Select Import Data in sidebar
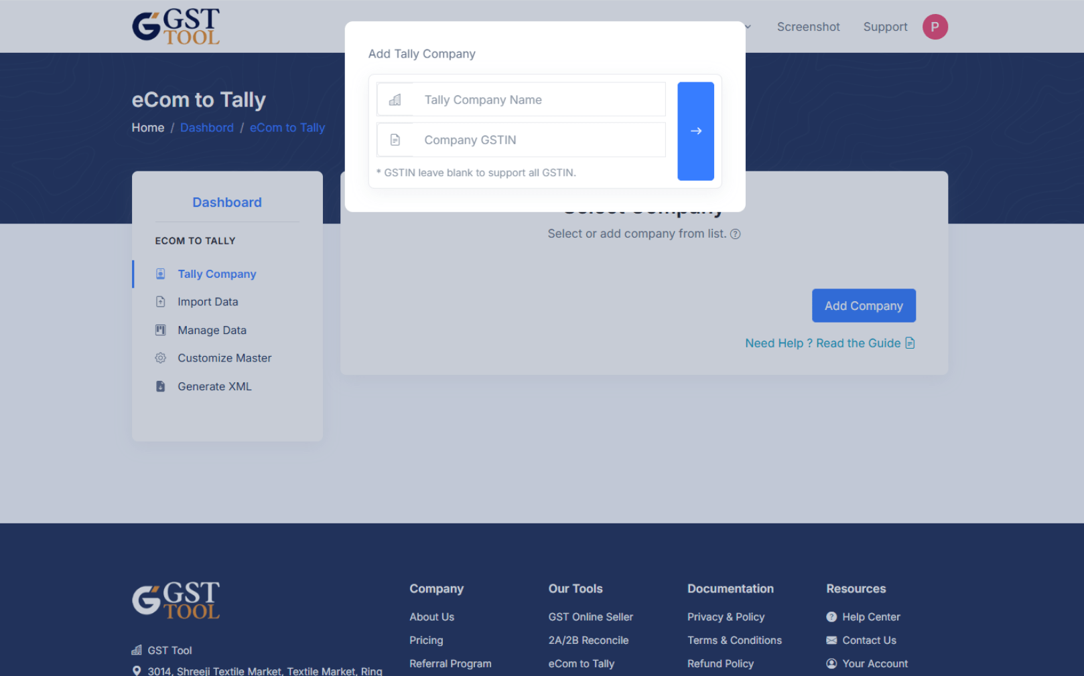1084x676 pixels. [208, 302]
